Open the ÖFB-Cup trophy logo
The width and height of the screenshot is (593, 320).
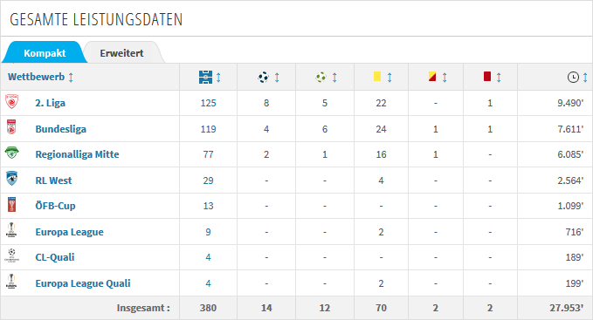[11, 205]
